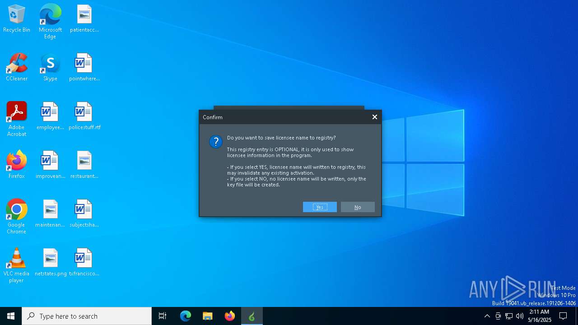The height and width of the screenshot is (325, 578).
Task: Select the Firefox desktop shortcut
Action: [x=17, y=165]
